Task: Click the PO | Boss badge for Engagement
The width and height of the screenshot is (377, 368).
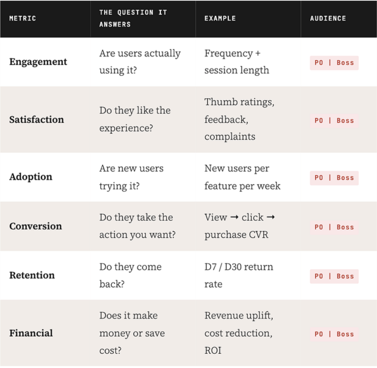Action: coord(334,63)
